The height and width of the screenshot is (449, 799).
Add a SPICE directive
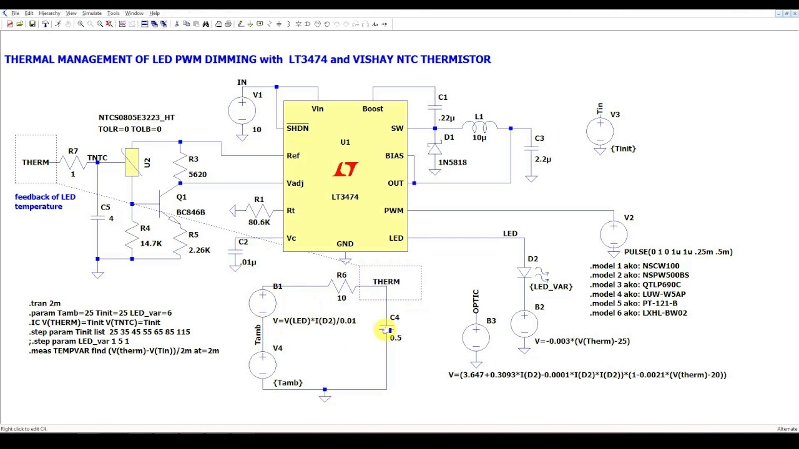coord(385,24)
